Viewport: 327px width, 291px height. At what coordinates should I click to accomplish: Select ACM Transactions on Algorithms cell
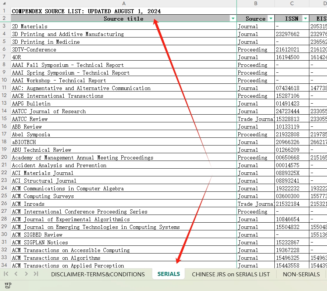(x=124, y=258)
